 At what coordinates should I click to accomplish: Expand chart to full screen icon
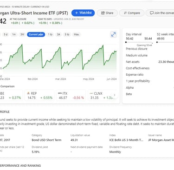tap(114, 34)
